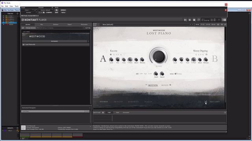Open the Memories page of Lost Piano

133,102
